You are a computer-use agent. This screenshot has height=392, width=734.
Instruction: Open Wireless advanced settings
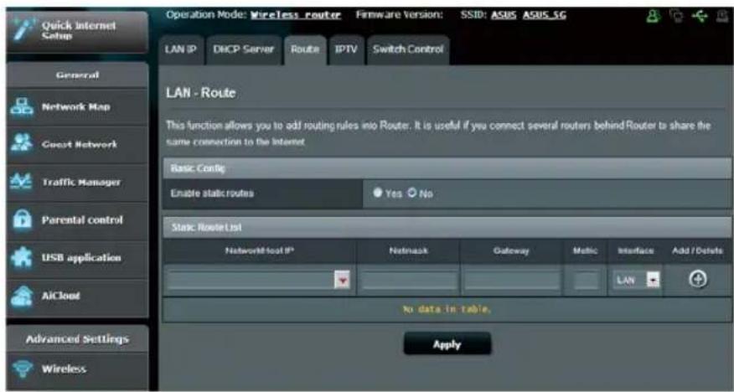point(78,369)
